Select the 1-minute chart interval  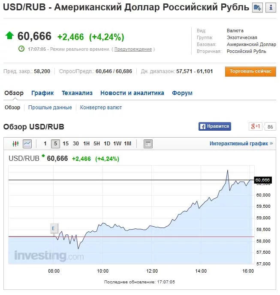45,144
